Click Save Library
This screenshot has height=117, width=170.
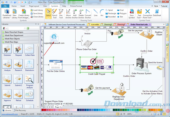pyautogui.click(x=37, y=13)
